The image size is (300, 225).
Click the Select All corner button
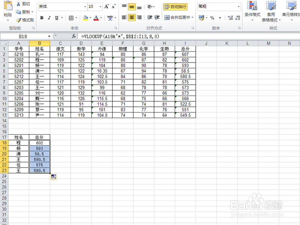point(4,43)
